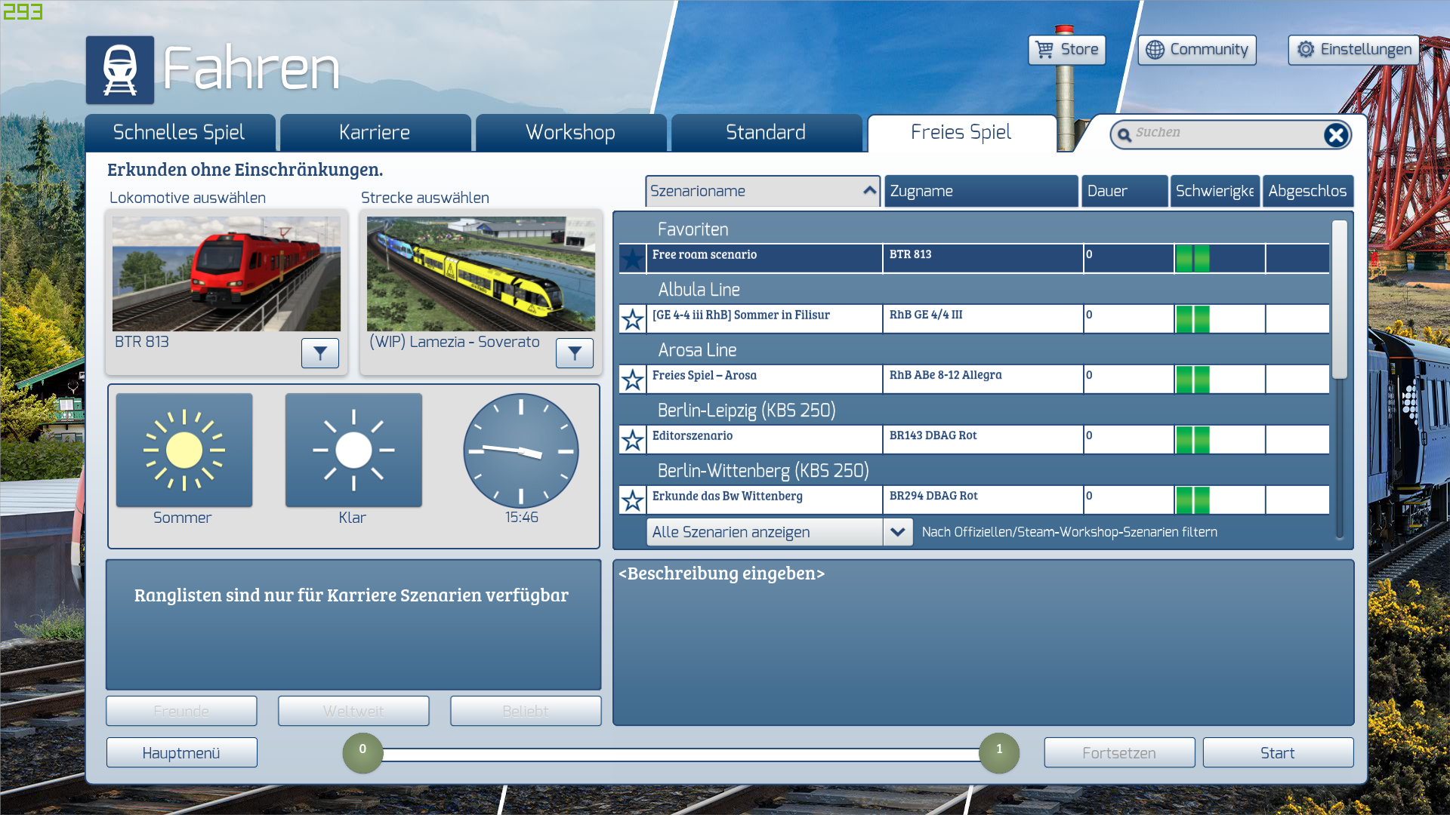The width and height of the screenshot is (1450, 815).
Task: Open Einstellungen via the gear icon
Action: pos(1306,50)
